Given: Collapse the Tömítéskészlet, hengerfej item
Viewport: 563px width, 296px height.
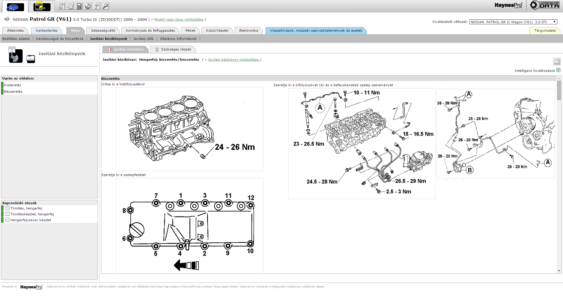Looking at the screenshot, I should click(8, 214).
